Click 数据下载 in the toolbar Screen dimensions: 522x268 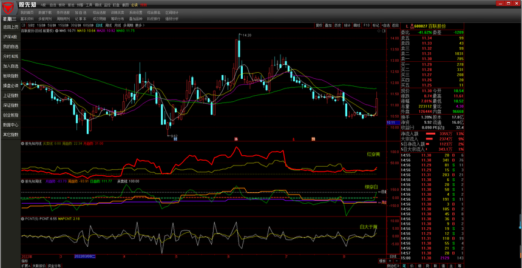click(x=45, y=12)
